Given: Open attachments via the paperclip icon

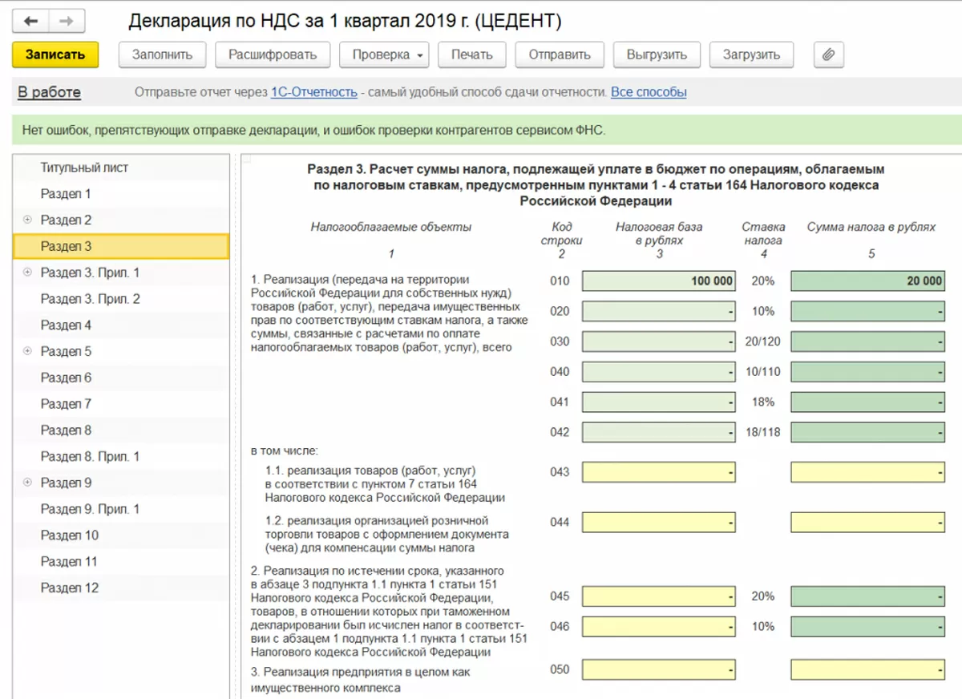Looking at the screenshot, I should point(828,55).
